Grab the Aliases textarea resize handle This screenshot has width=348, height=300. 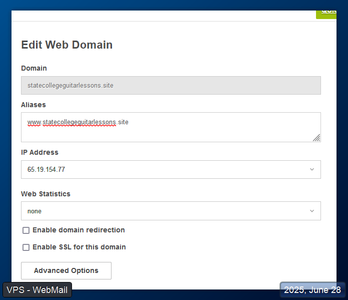[x=316, y=138]
